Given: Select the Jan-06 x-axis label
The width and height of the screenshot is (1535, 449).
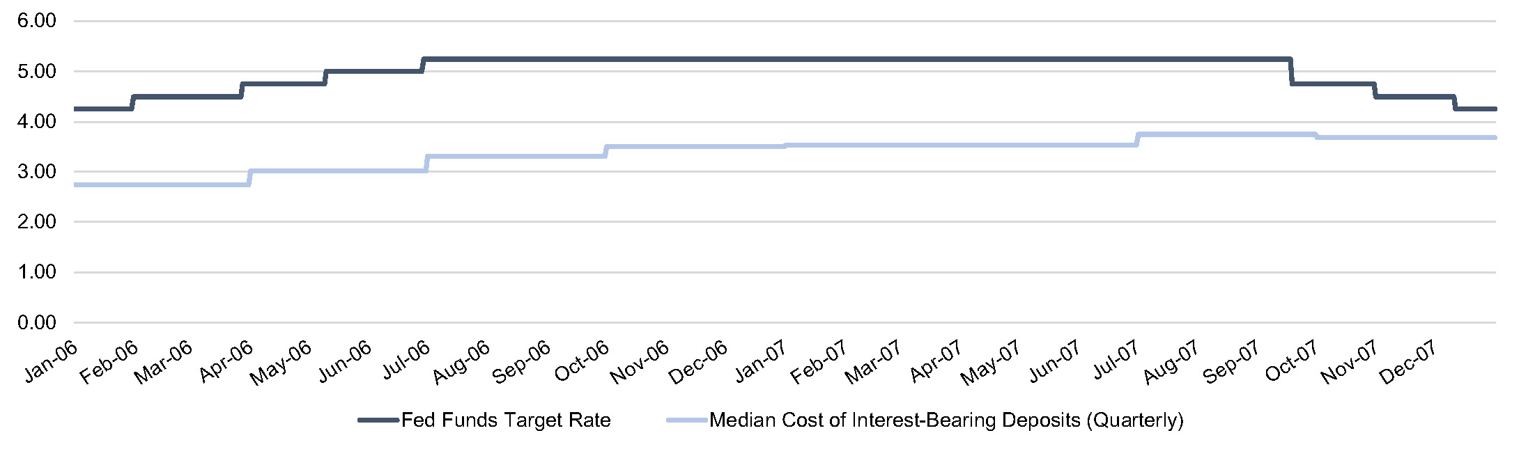Looking at the screenshot, I should click(51, 363).
